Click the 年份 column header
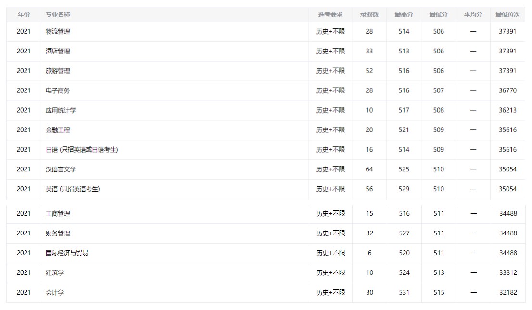Screen dimensions: 532x310 (x=24, y=14)
